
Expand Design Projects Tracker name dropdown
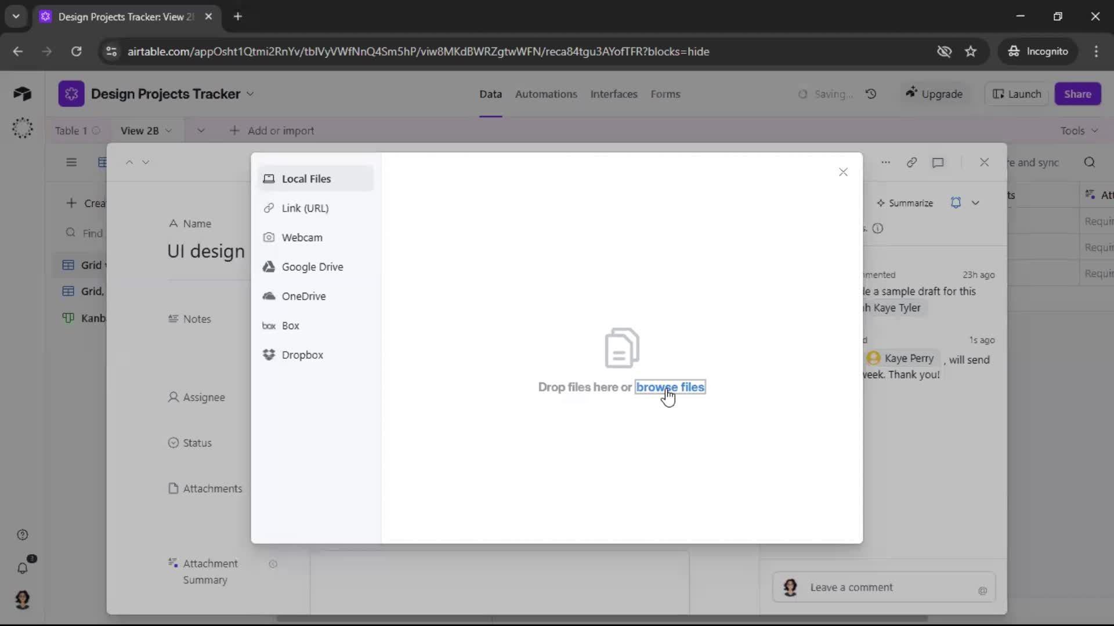tap(250, 94)
